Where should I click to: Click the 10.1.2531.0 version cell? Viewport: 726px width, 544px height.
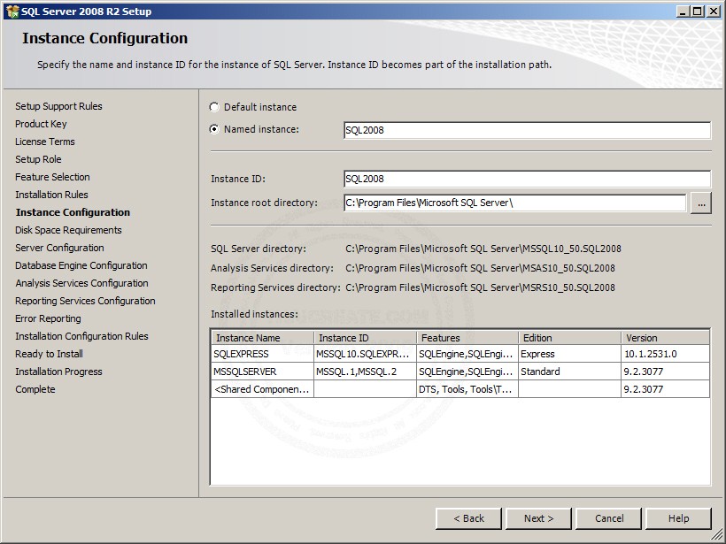666,354
